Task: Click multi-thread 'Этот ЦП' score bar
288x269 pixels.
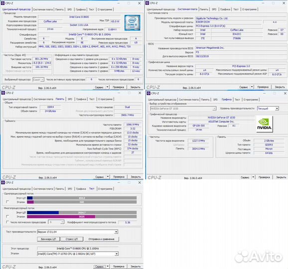Action: (x=82, y=212)
